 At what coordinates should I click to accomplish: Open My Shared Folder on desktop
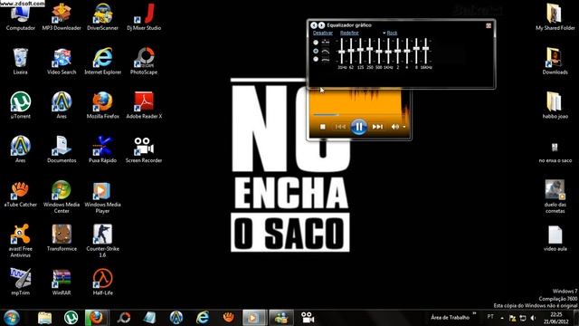tap(555, 16)
